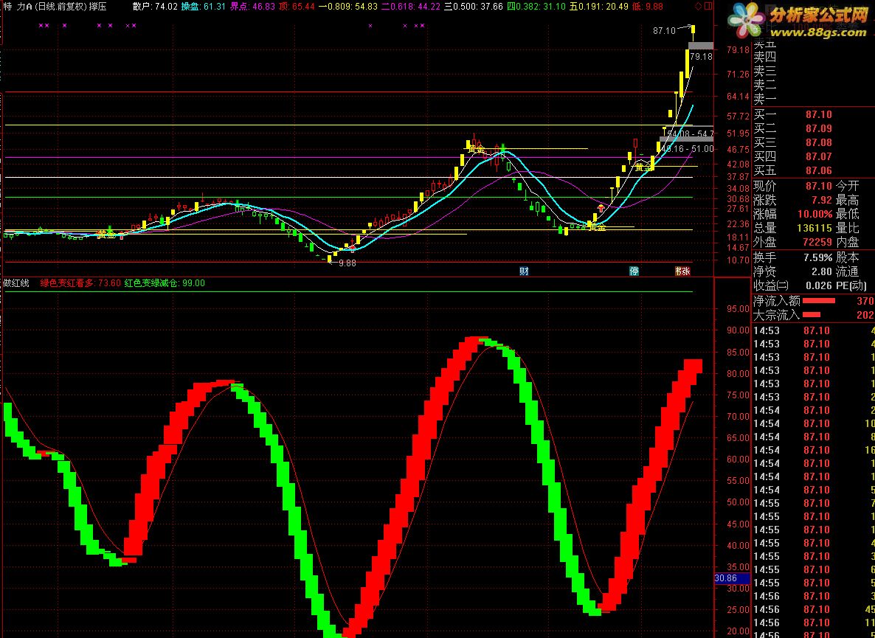Click the 四0.382: 31.10 level value
The height and width of the screenshot is (638, 875).
pos(536,7)
